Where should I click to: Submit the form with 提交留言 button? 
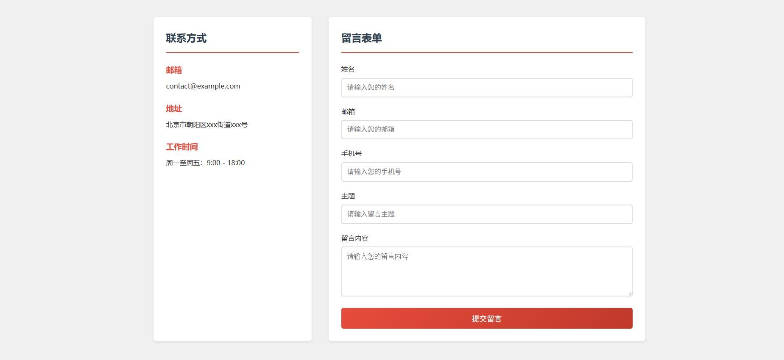click(487, 318)
